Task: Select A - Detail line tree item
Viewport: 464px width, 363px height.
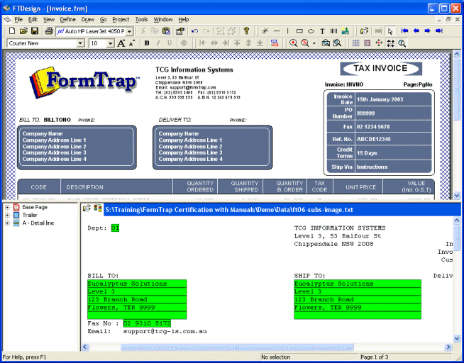Action: tap(38, 223)
